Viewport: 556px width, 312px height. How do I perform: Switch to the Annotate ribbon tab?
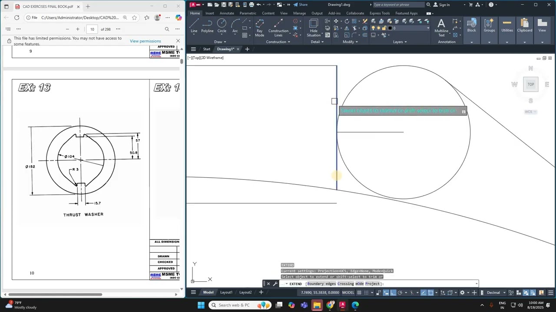[x=227, y=13]
